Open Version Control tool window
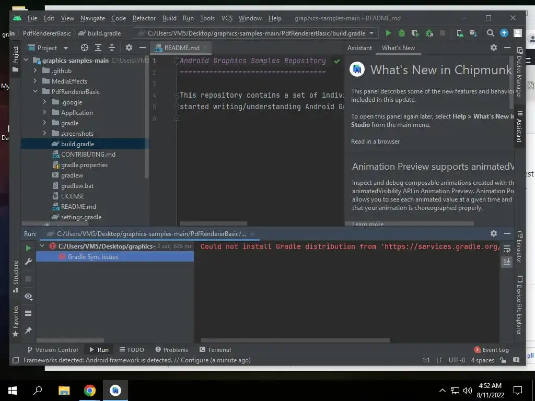Image resolution: width=535 pixels, height=401 pixels. pyautogui.click(x=53, y=350)
